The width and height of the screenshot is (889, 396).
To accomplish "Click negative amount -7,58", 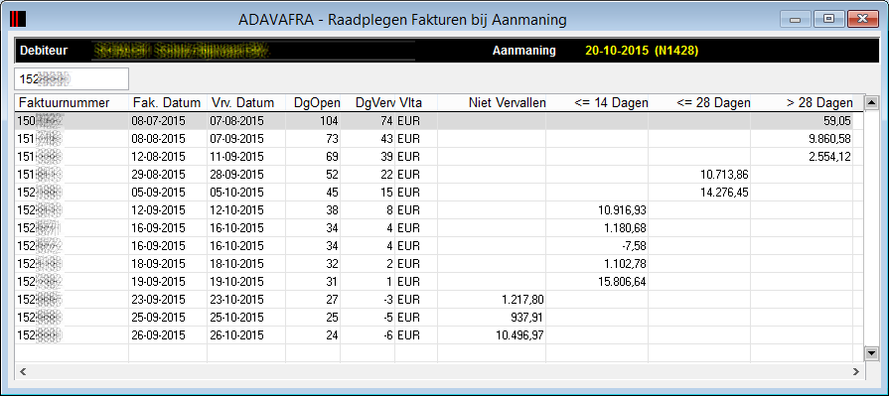I will click(634, 246).
